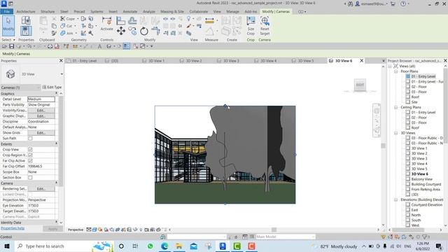Click Edit for Rendering Settings

click(x=41, y=188)
